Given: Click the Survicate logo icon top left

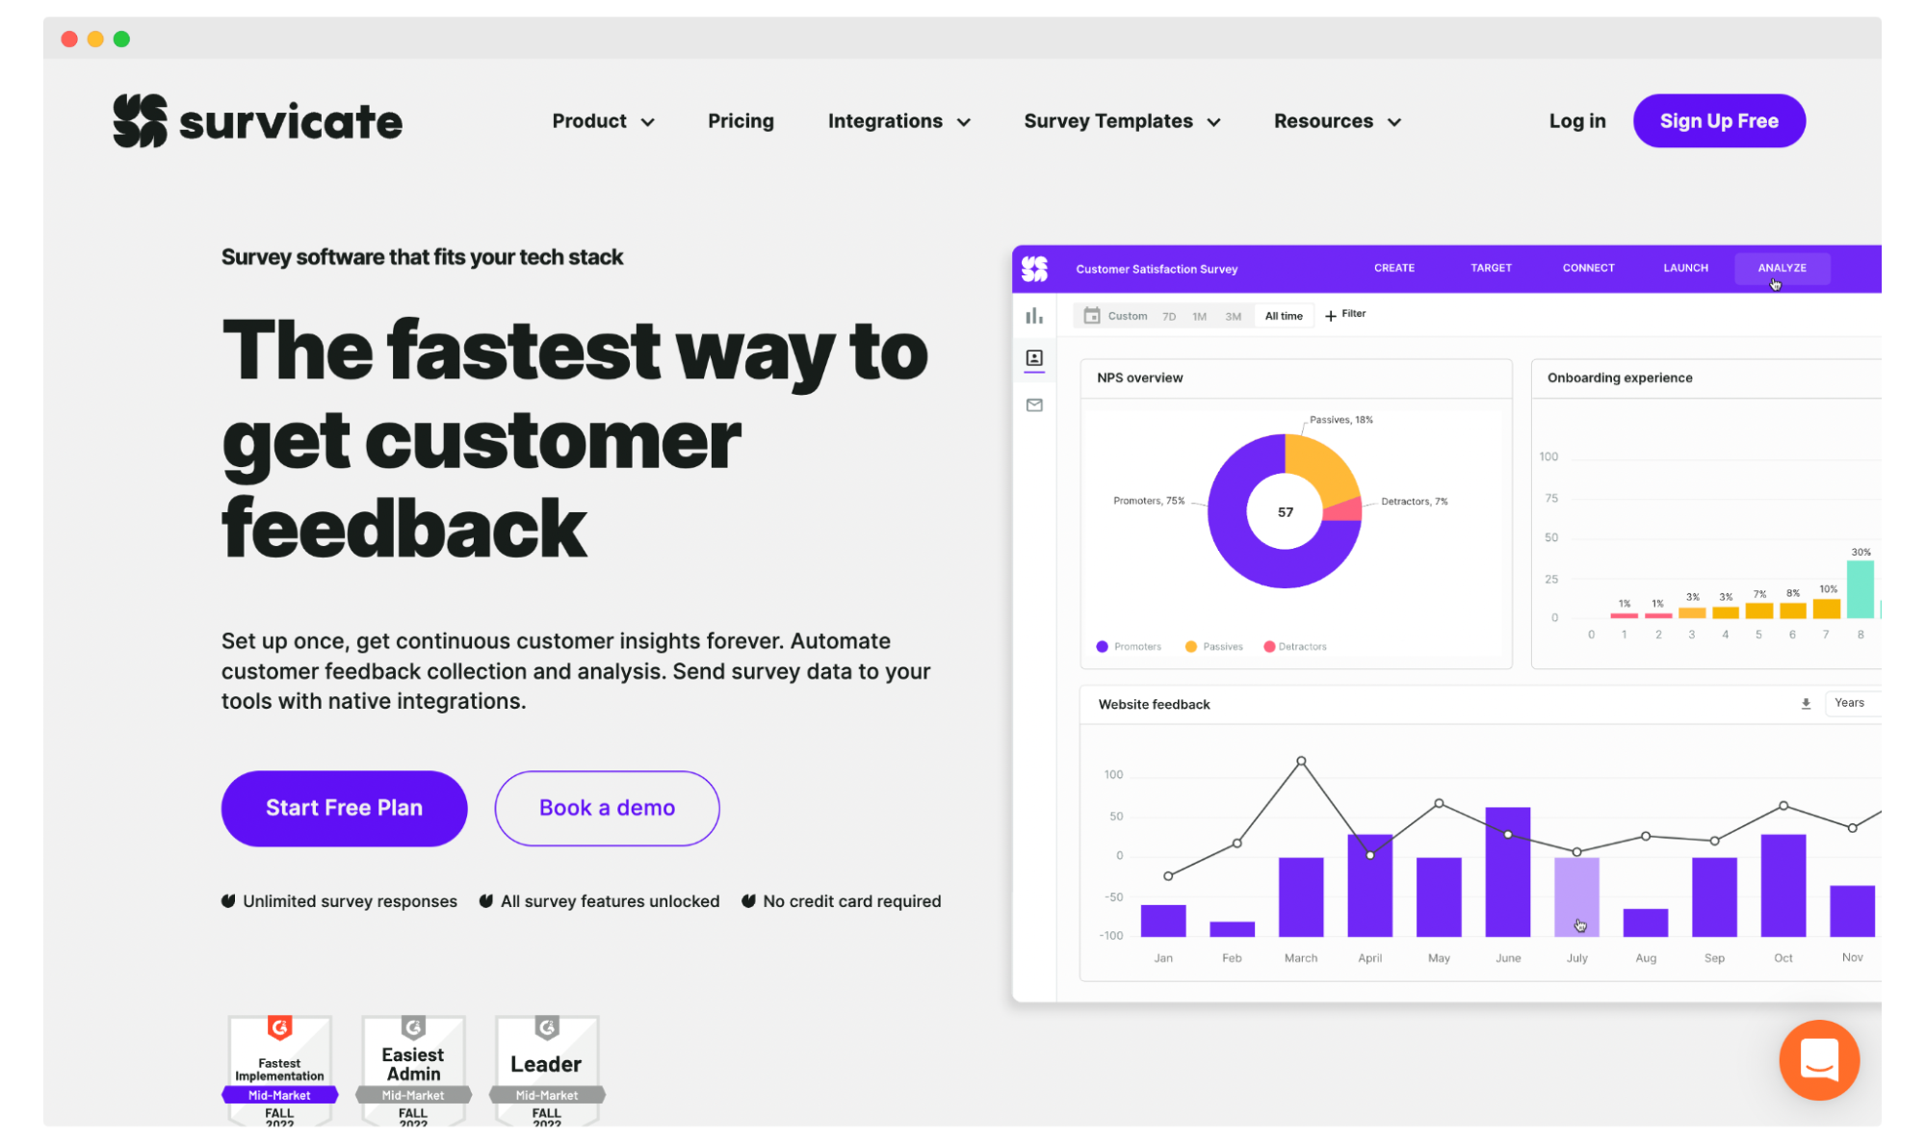Looking at the screenshot, I should 138,122.
